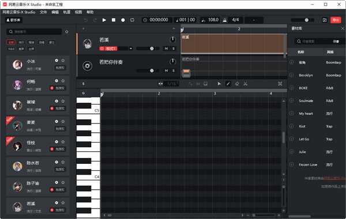Choose the scissors split tool in piano roll toolbar
The height and width of the screenshot is (219, 346).
(x=246, y=84)
